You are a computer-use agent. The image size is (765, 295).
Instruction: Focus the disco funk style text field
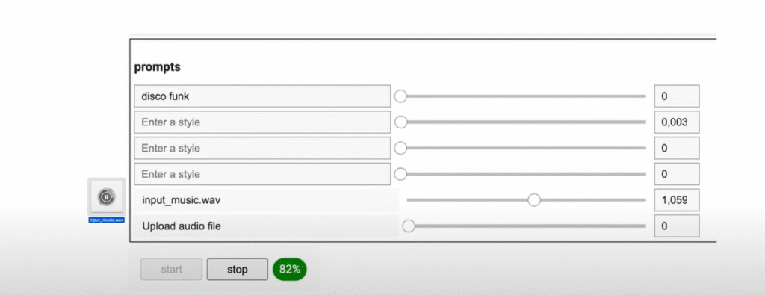pos(262,96)
